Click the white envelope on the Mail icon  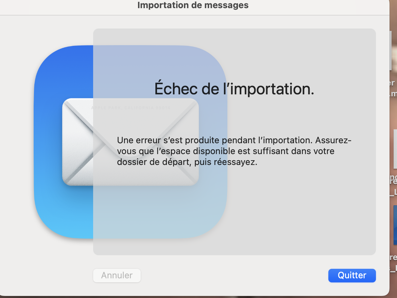click(78, 143)
